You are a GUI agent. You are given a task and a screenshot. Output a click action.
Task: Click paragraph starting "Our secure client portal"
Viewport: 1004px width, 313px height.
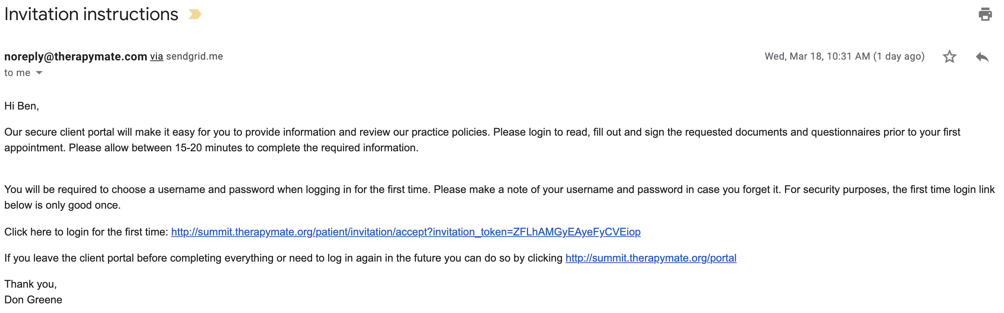482,140
